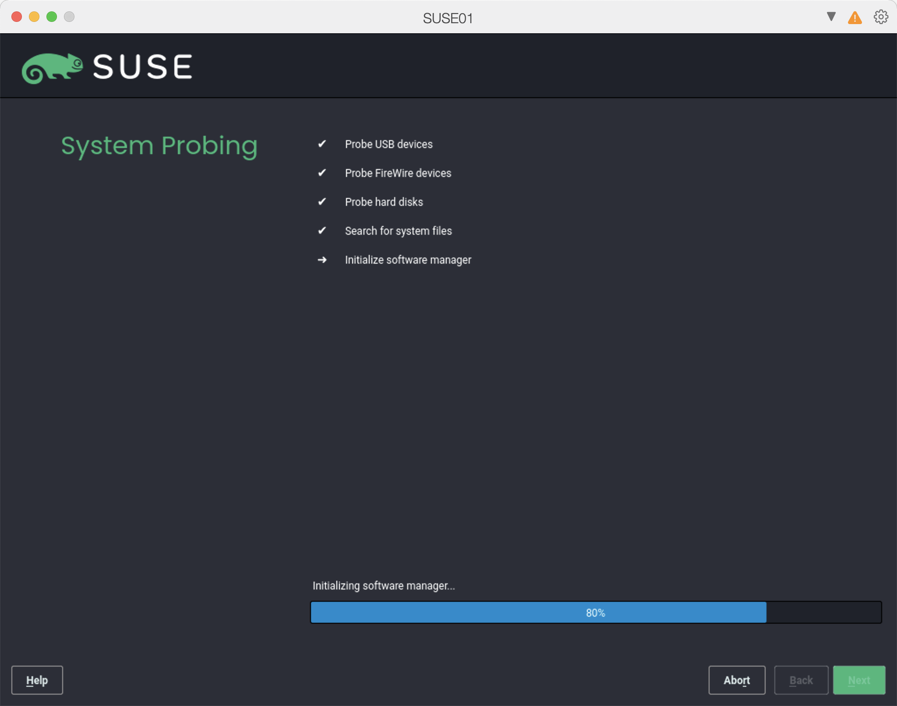897x706 pixels.
Task: Click the Initializing software manager status label
Action: pos(384,586)
